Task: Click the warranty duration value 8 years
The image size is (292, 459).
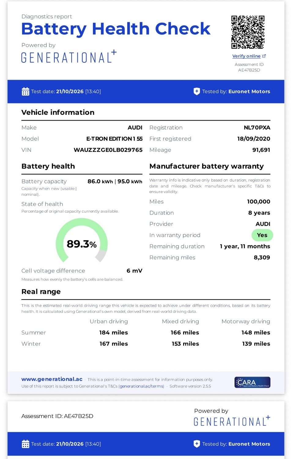Action: 259,213
